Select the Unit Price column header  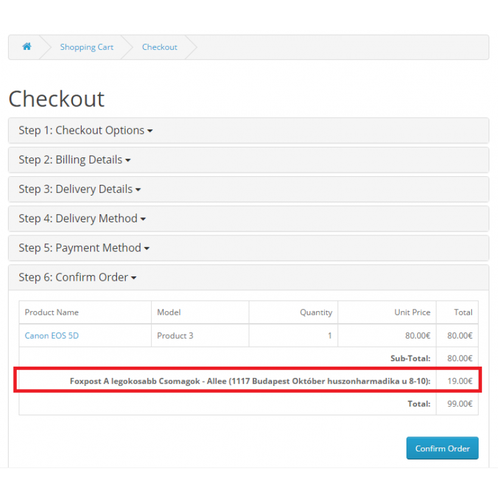click(x=387, y=312)
